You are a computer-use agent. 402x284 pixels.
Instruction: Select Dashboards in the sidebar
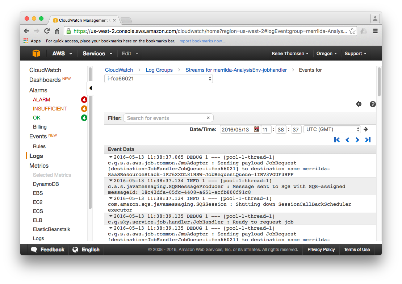click(45, 80)
